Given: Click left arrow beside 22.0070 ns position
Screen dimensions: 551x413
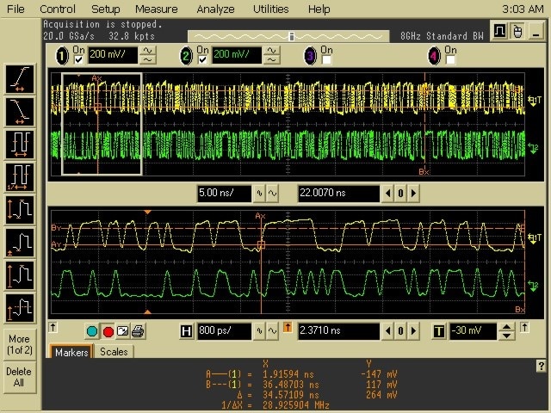Looking at the screenshot, I should click(387, 193).
